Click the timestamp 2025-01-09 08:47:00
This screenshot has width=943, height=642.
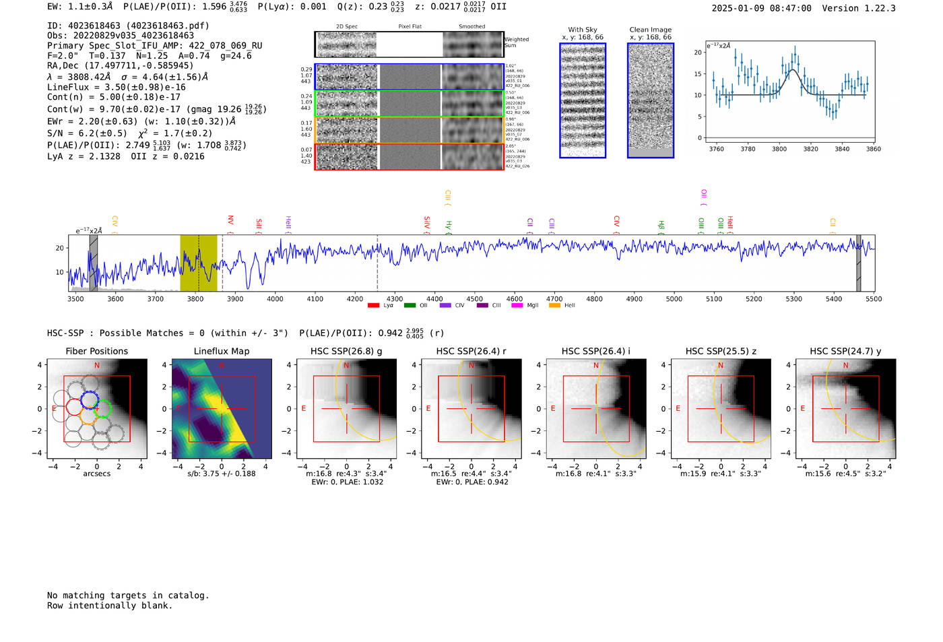762,8
